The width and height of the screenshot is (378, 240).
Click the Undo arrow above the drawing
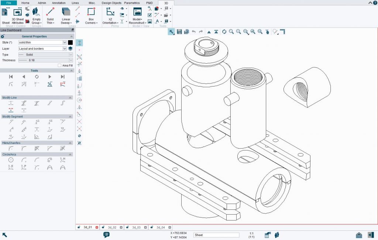point(193,32)
